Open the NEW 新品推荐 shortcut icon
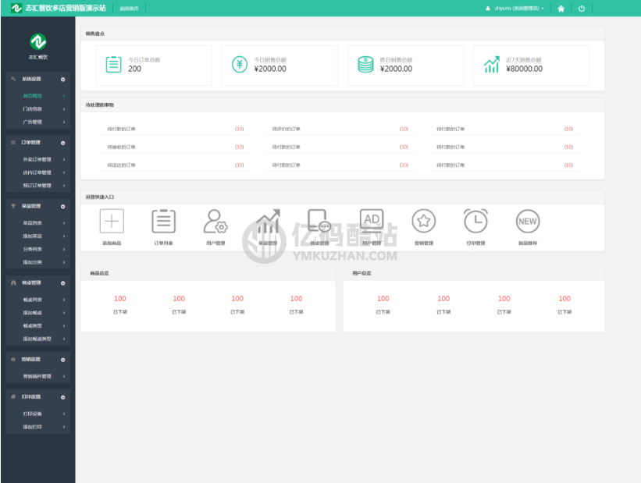This screenshot has width=641, height=483. 528,221
